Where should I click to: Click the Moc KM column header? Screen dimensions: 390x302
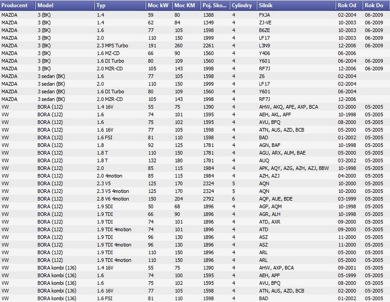click(x=186, y=5)
